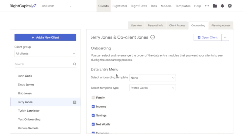The height and width of the screenshot is (138, 243).
Task: Click the Open Client button
Action: tap(207, 37)
